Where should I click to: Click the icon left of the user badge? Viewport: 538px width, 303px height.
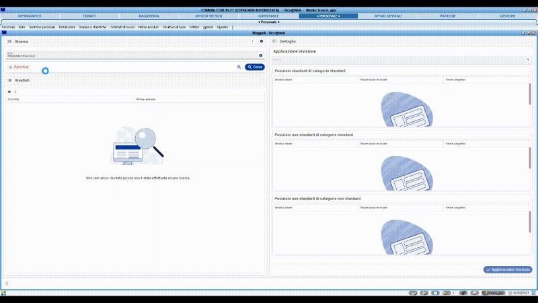coord(475,293)
